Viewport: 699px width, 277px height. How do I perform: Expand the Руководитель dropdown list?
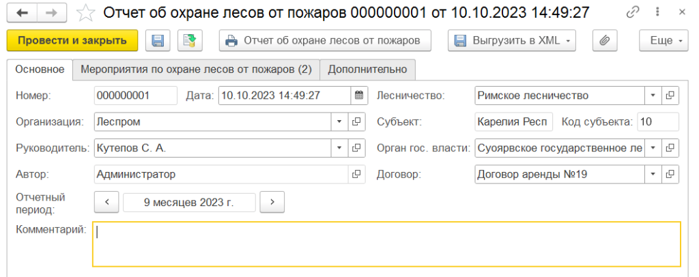click(x=339, y=148)
